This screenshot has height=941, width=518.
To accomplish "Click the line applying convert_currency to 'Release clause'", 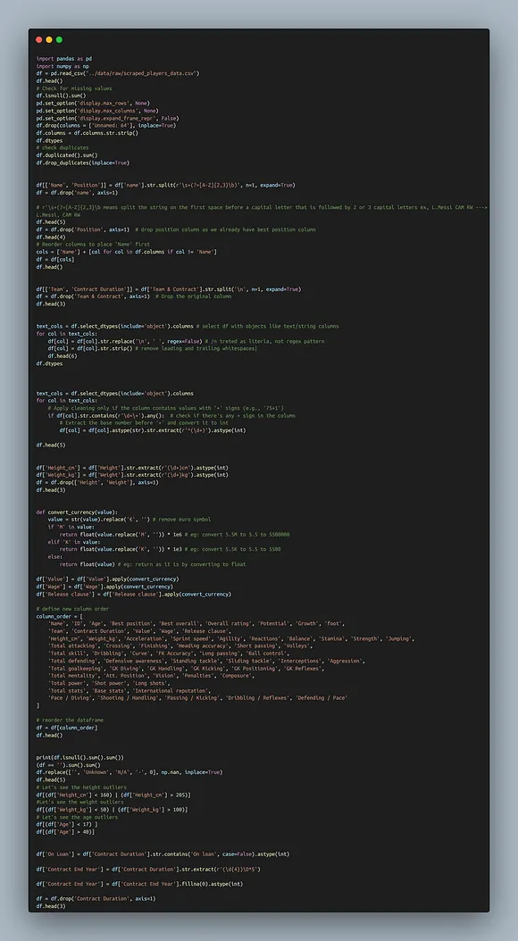I will click(x=134, y=594).
